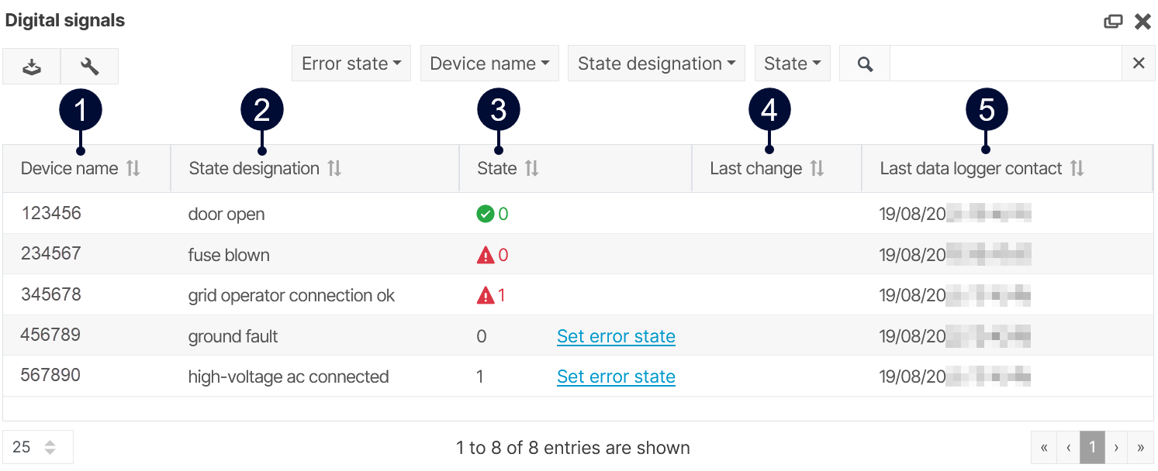1158x471 pixels.
Task: Set error state for high-voltage ac connected
Action: pyautogui.click(x=616, y=376)
